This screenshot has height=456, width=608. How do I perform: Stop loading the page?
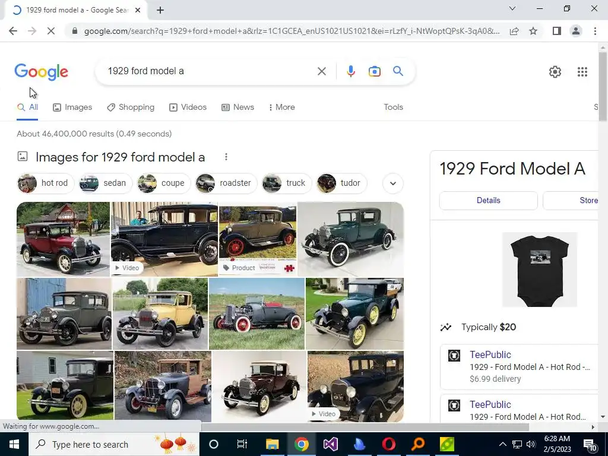51,31
